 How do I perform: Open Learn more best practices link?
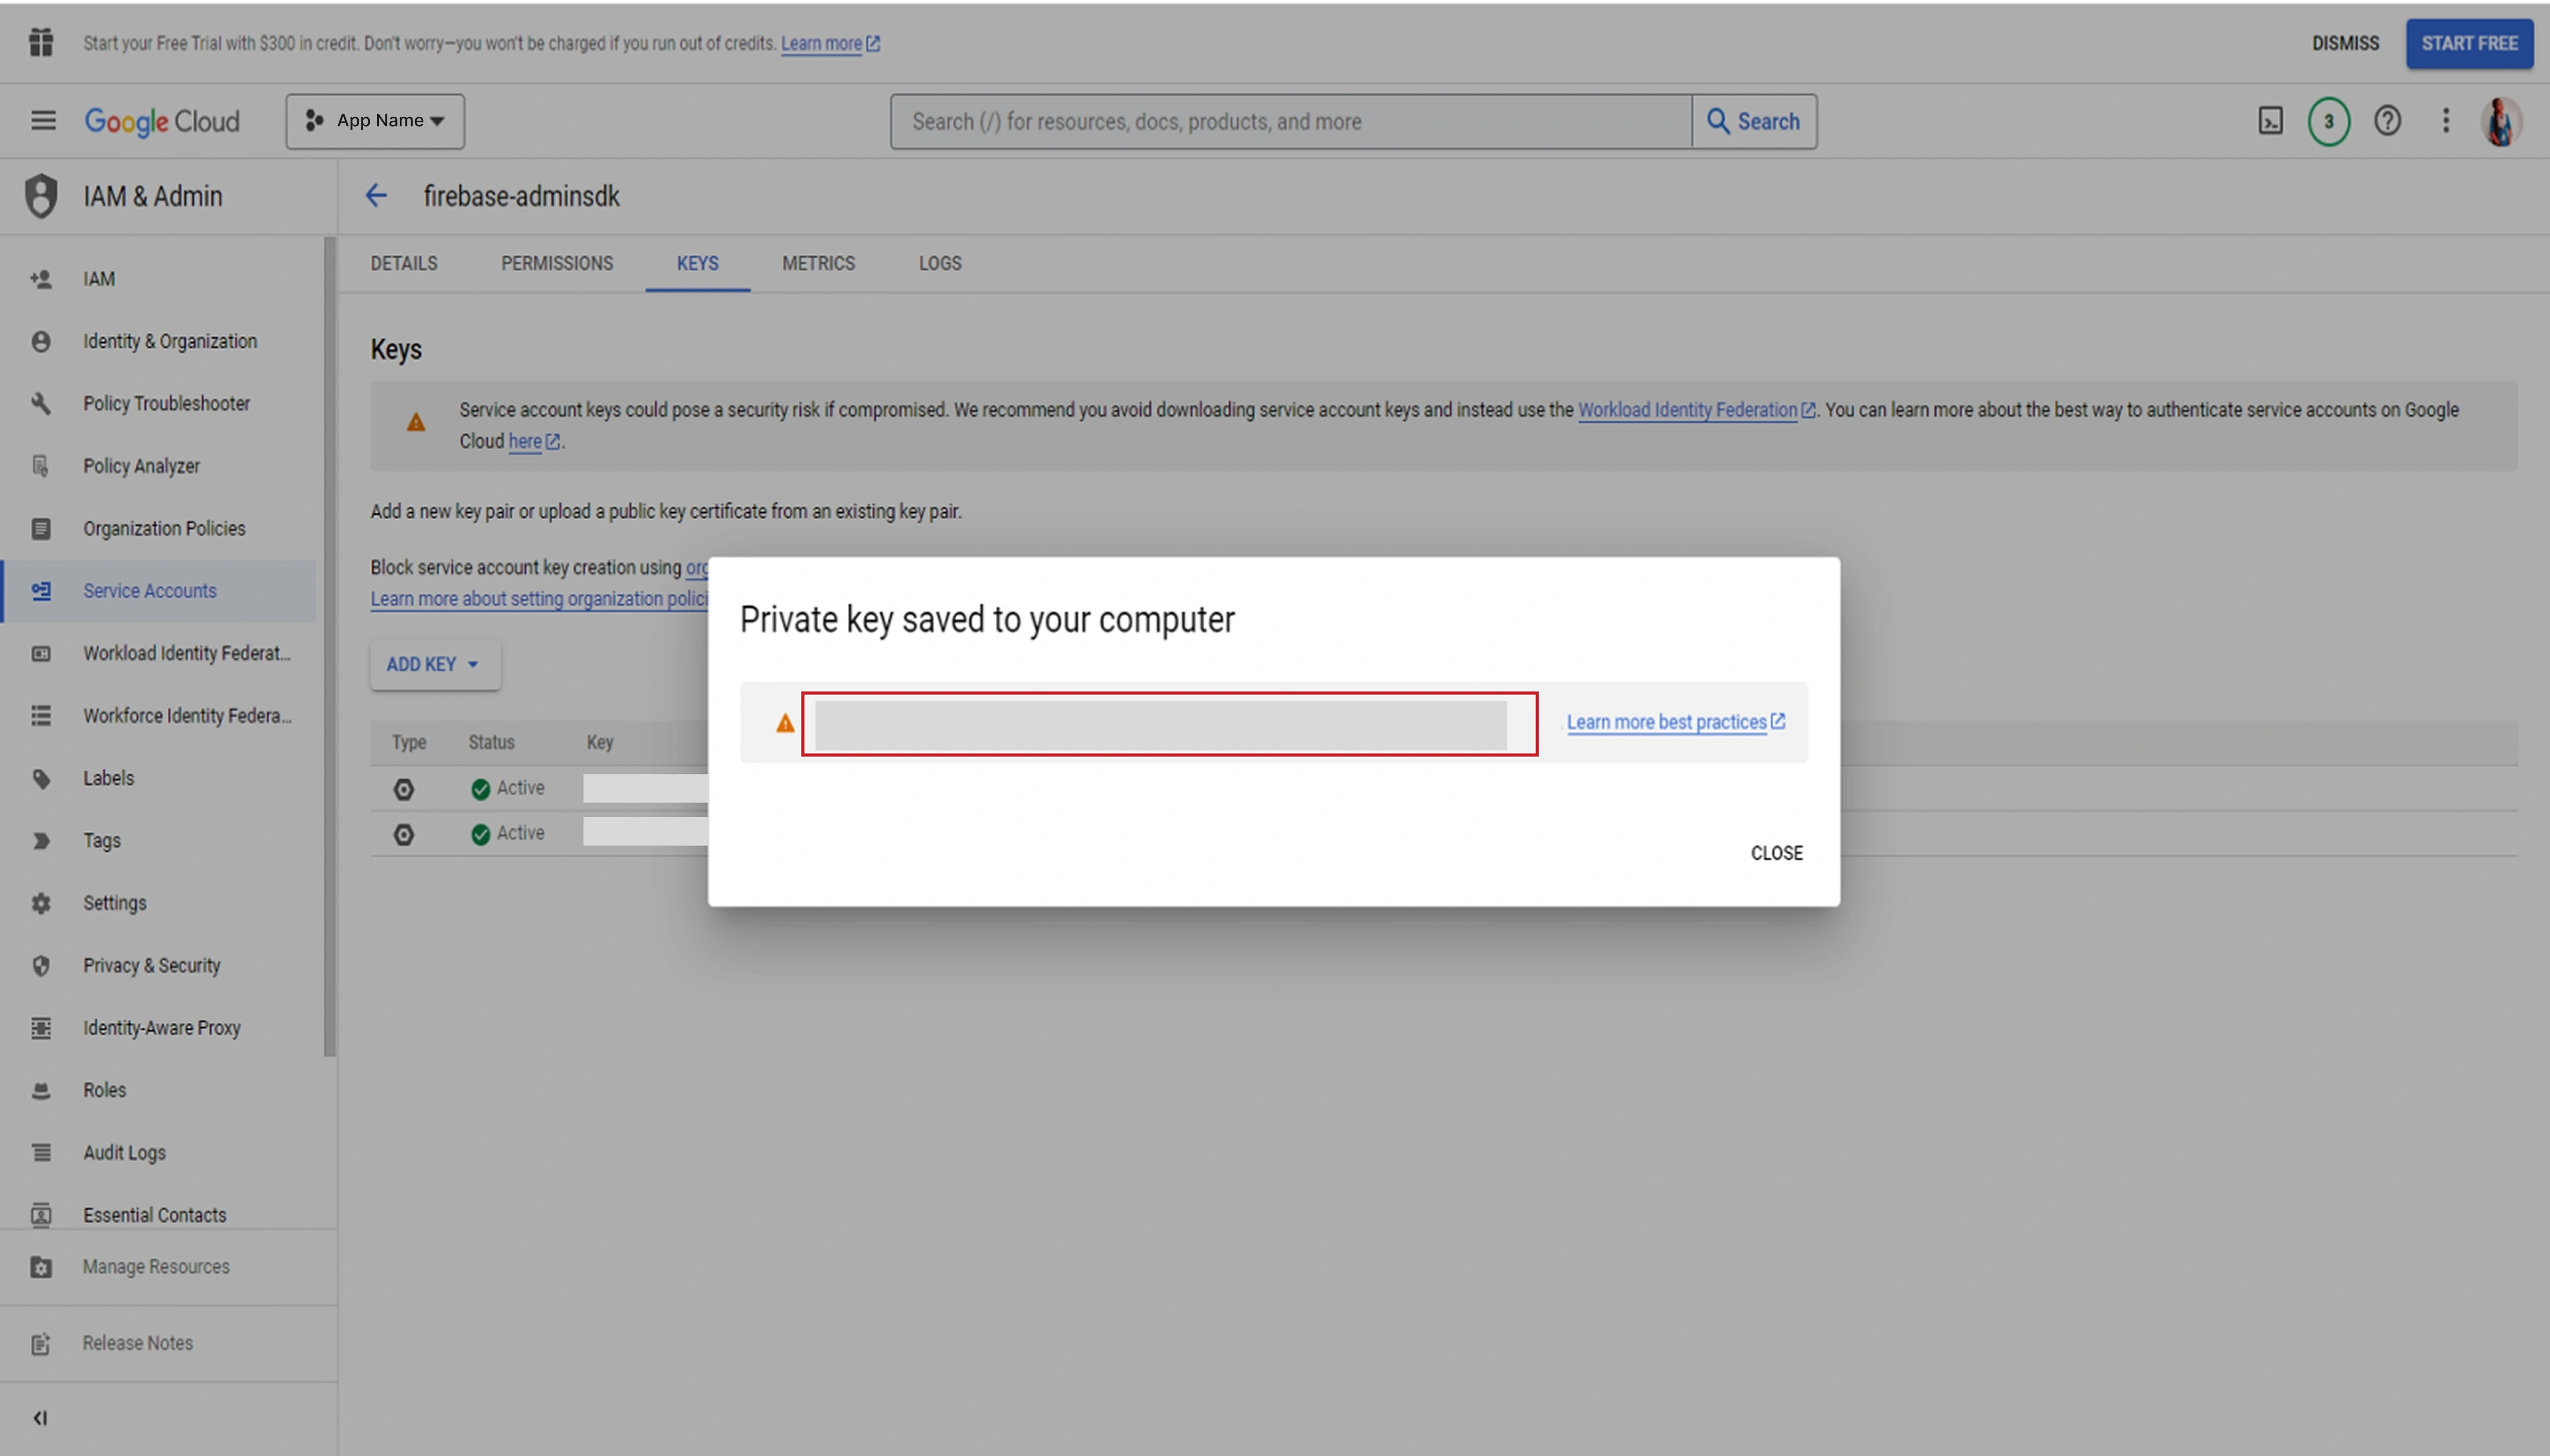(1676, 722)
